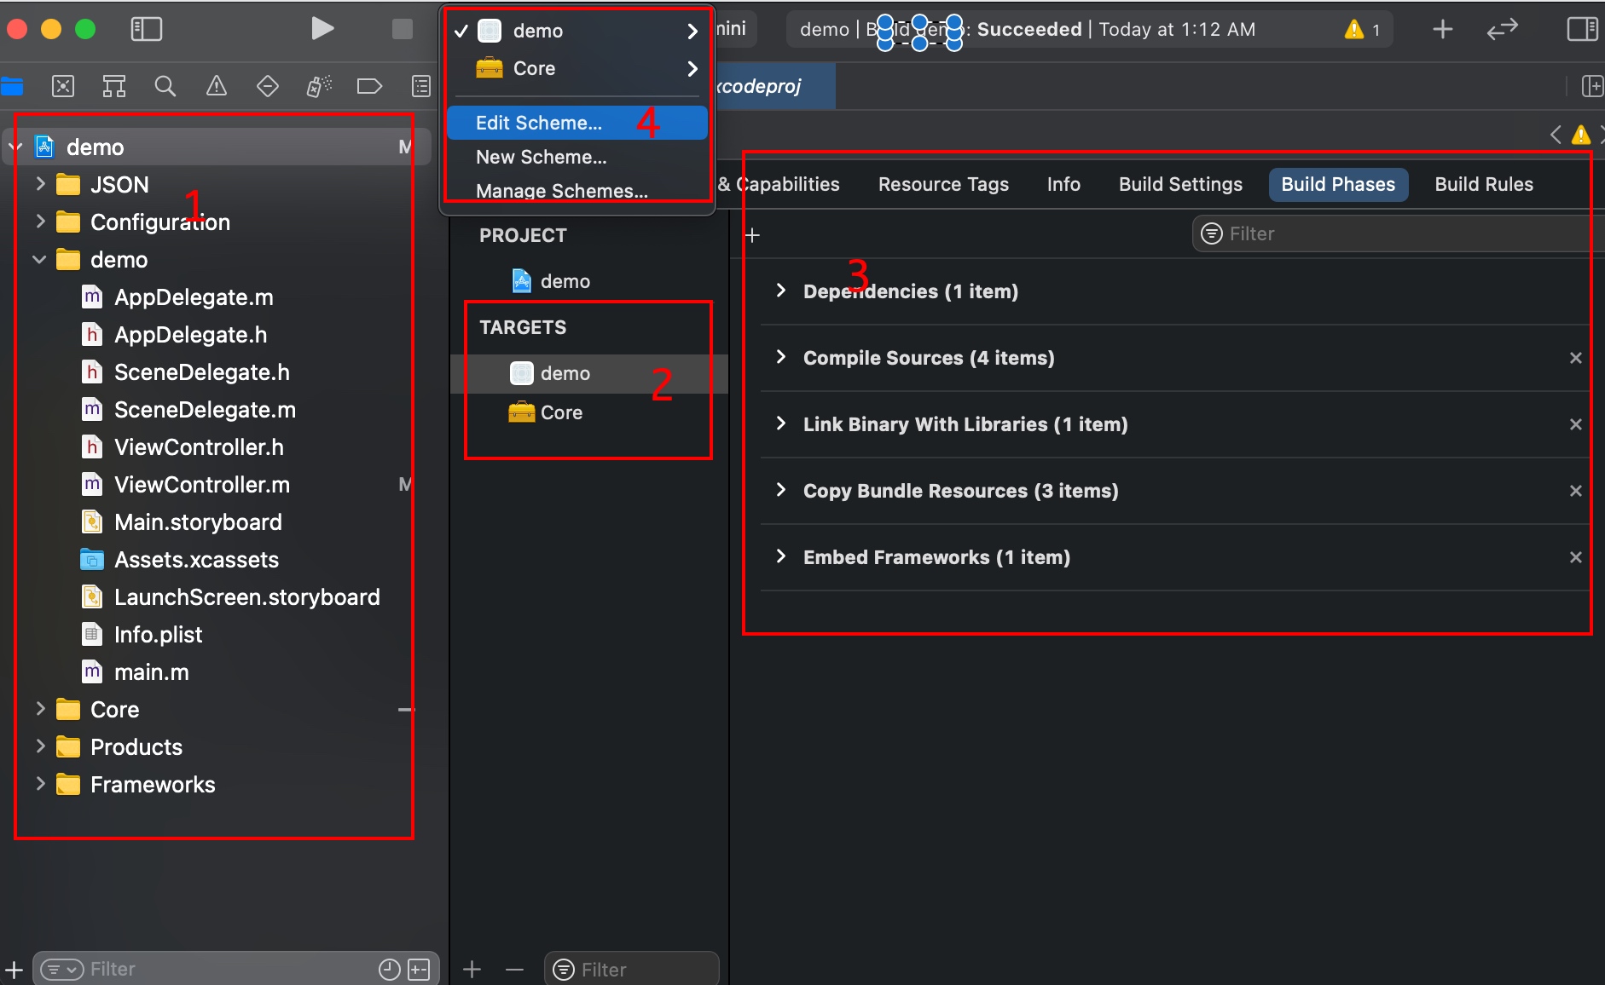Click the code review arrows icon
Viewport: 1605px width, 985px height.
coord(1502,29)
